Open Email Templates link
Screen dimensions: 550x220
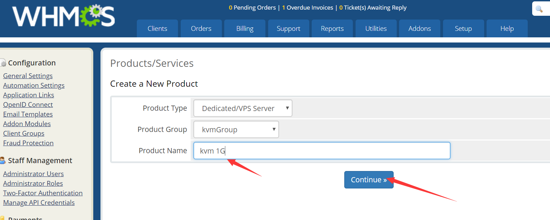pos(28,114)
